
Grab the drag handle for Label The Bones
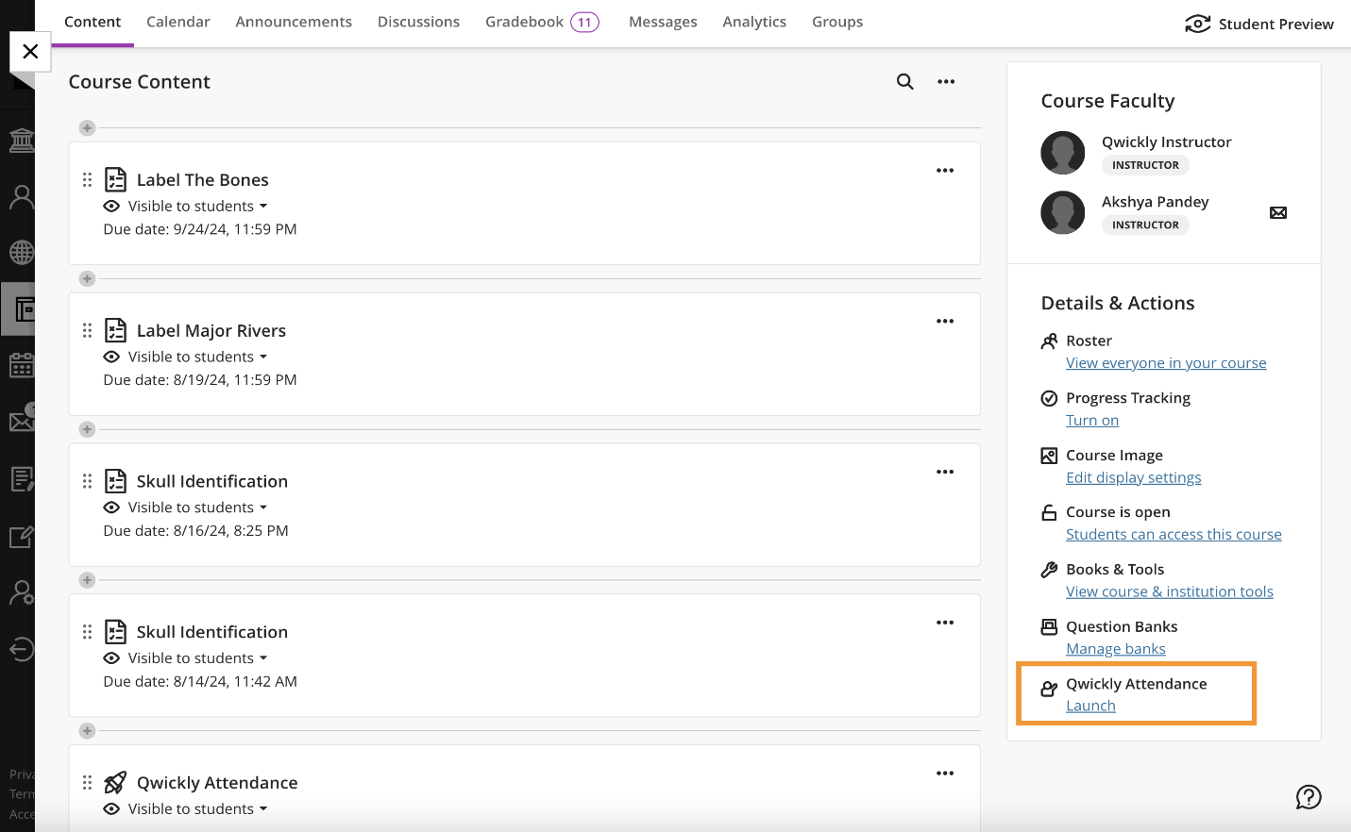point(87,179)
